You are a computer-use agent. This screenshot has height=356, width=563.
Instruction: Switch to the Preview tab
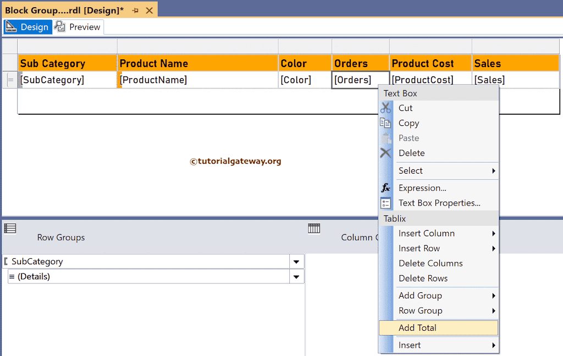[x=83, y=26]
